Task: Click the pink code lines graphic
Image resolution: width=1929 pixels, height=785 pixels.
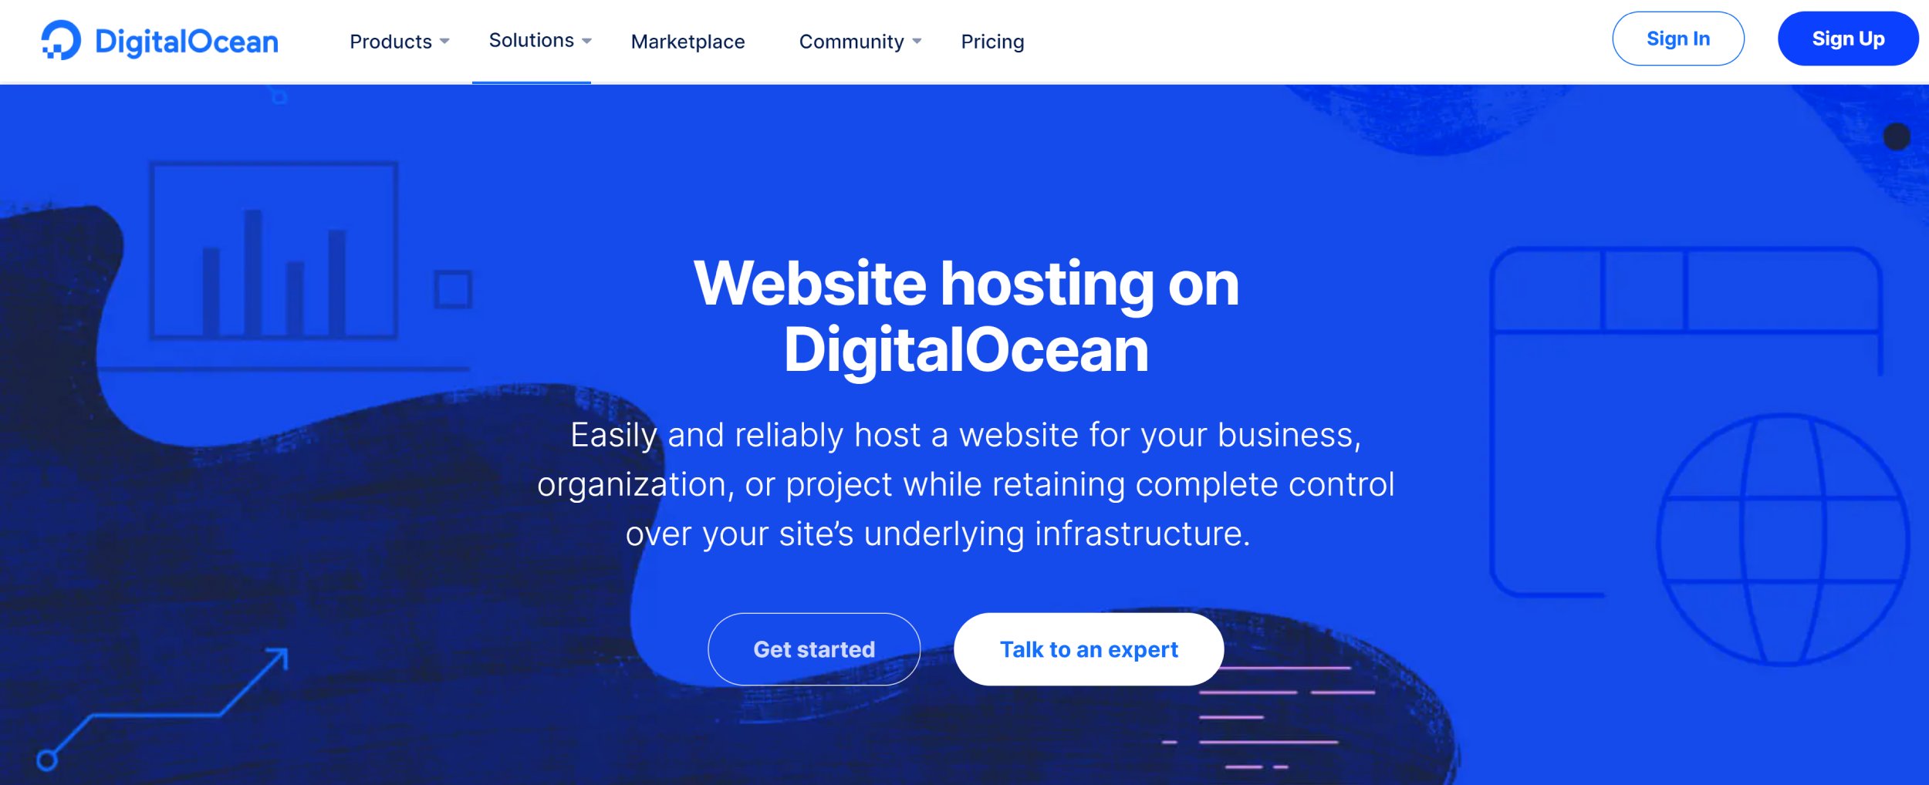Action: pyautogui.click(x=1269, y=717)
